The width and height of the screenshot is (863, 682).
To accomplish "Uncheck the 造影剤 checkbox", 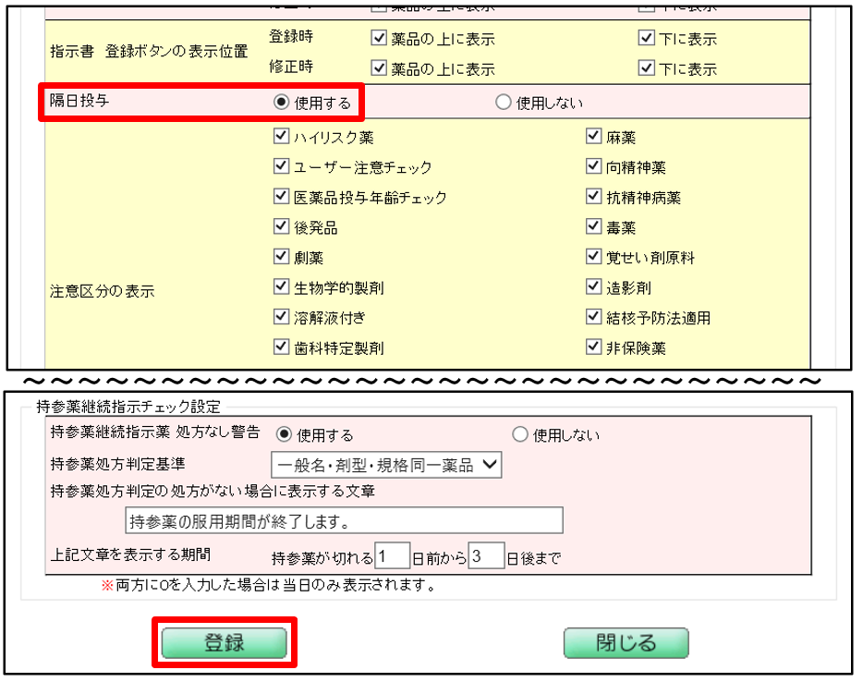I will (x=594, y=287).
